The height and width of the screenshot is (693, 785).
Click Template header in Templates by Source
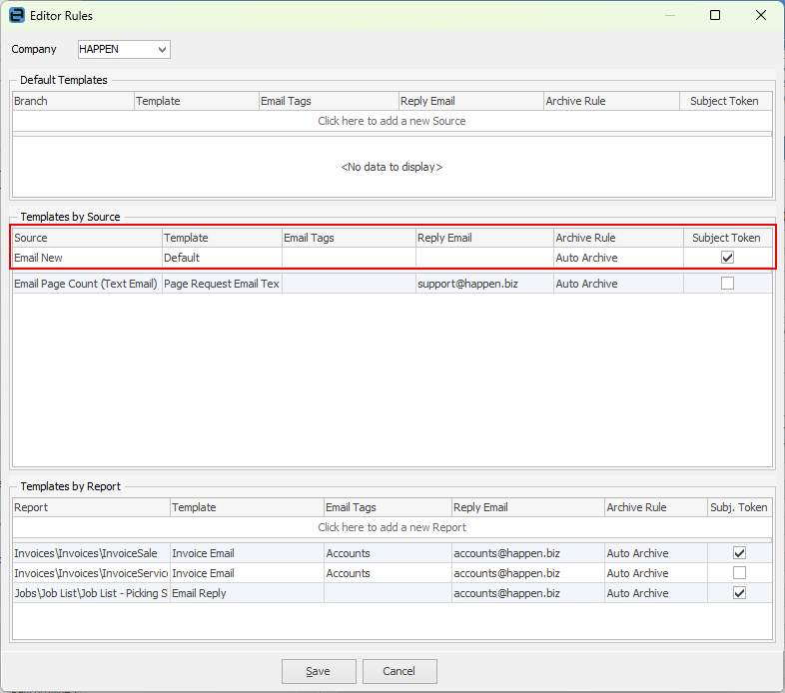(x=223, y=238)
